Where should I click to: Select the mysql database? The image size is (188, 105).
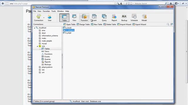pos(44,43)
